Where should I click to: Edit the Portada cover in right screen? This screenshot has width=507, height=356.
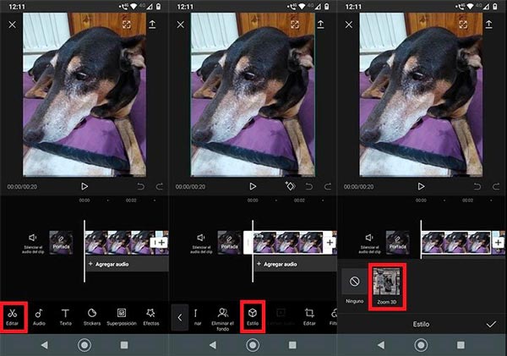pos(398,243)
